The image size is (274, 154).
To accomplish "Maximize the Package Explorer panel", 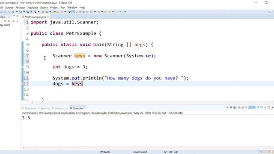I will (18, 16).
